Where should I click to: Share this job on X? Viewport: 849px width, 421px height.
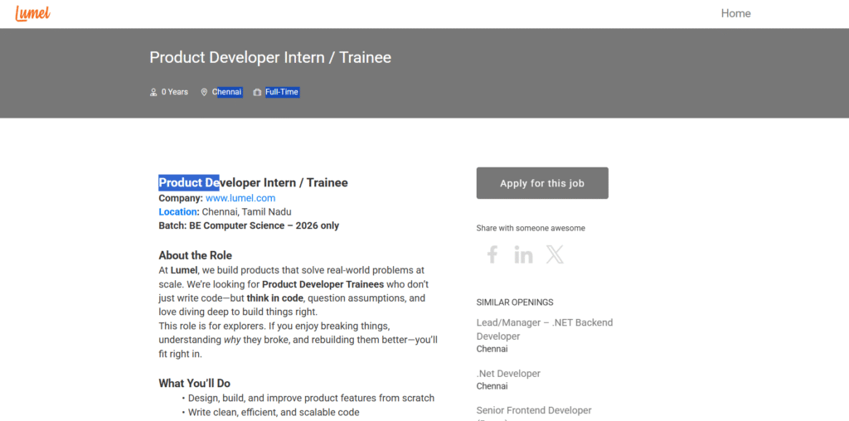pos(555,254)
